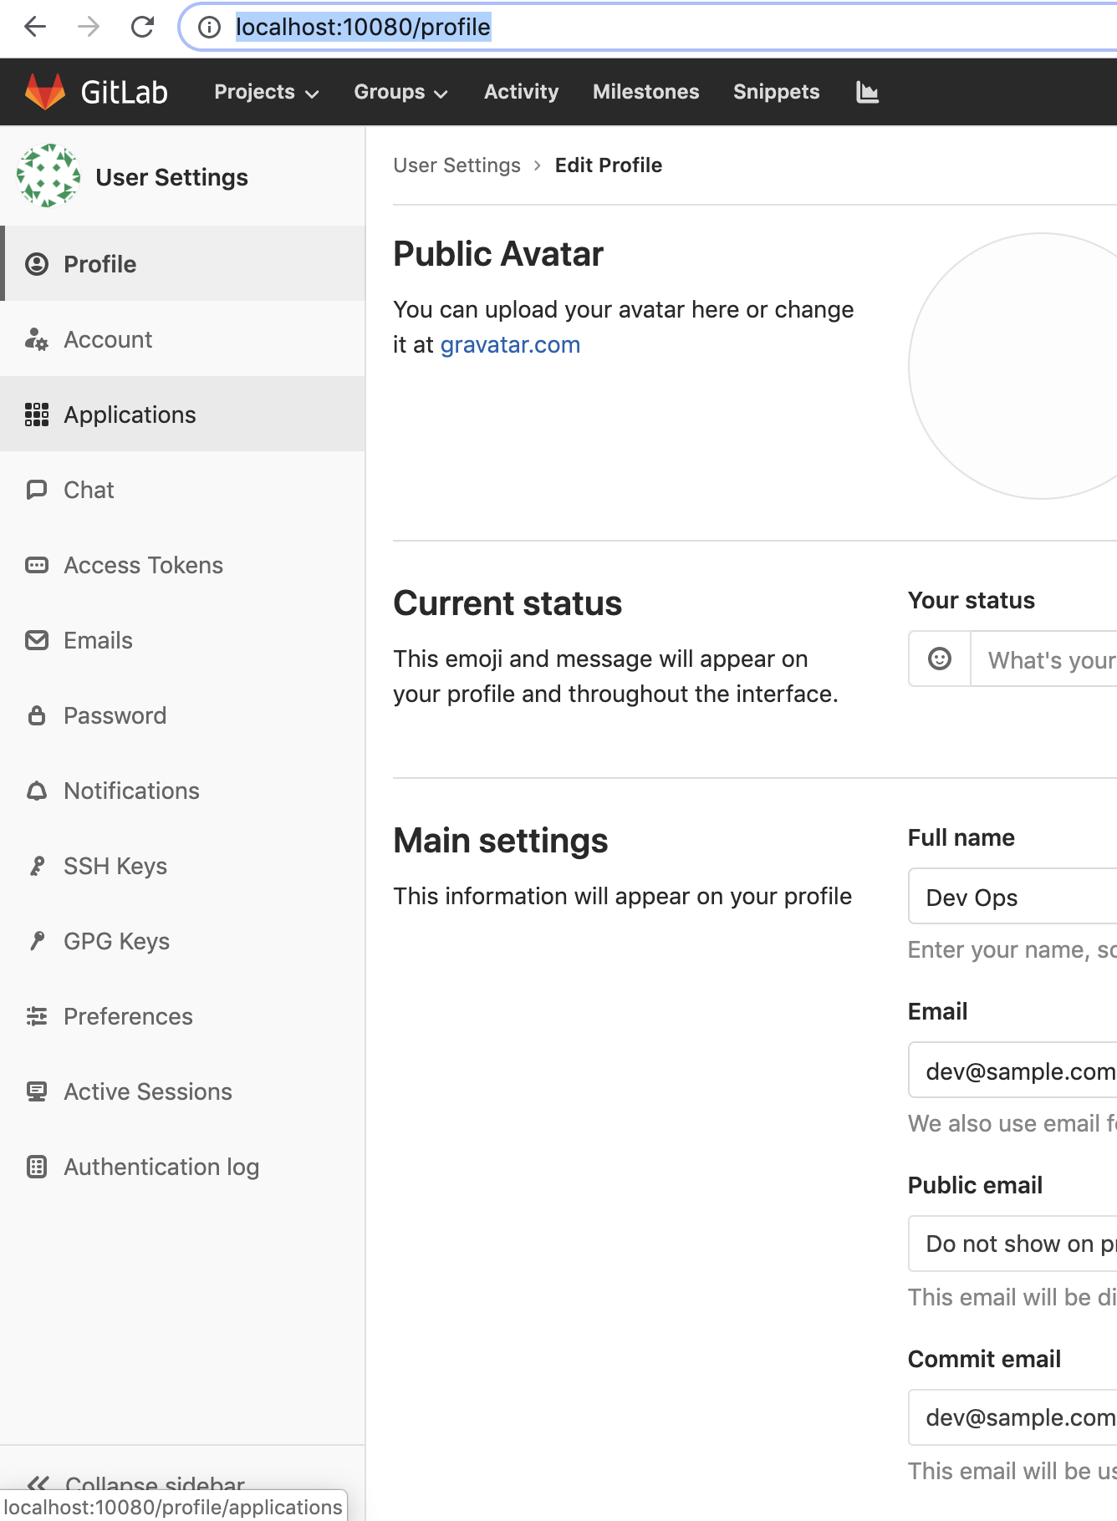
Task: Click the Email field 'dev@sample.com'
Action: [1012, 1071]
